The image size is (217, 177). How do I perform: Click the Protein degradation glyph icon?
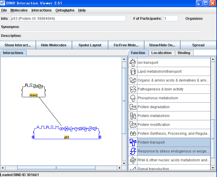point(133,107)
